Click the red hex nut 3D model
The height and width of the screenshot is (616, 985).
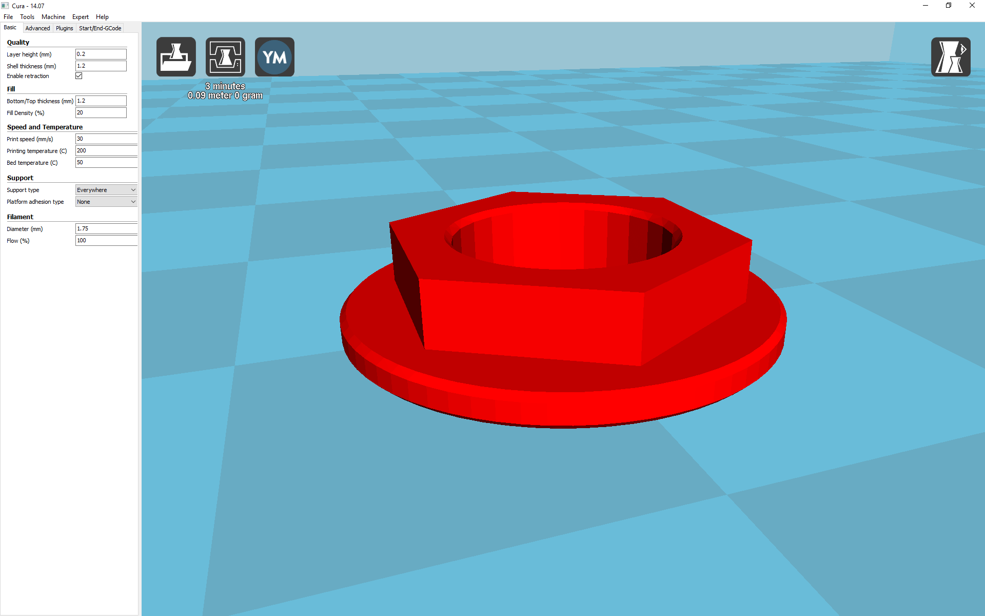[x=534, y=318]
